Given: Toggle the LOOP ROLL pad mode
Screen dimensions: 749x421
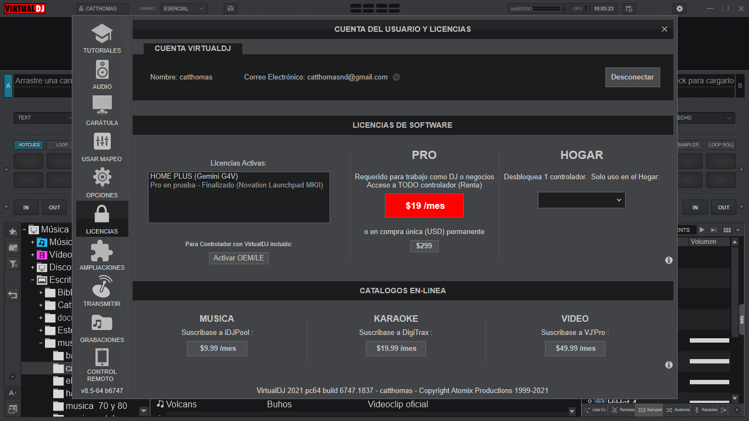Looking at the screenshot, I should point(721,145).
